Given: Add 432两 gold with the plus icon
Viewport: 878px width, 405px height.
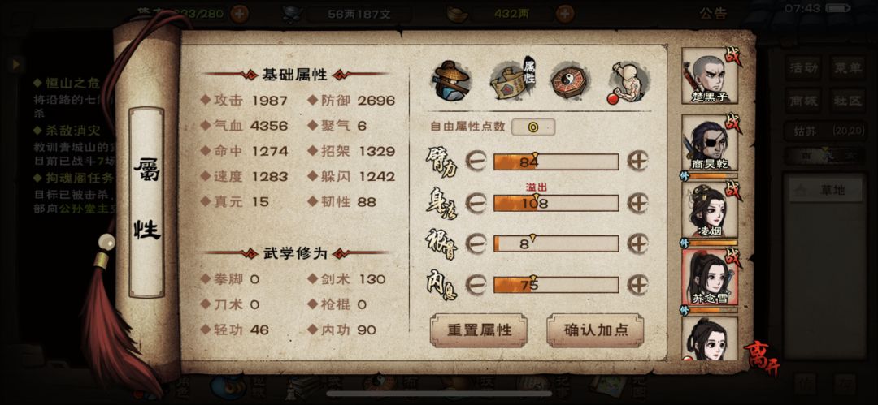Looking at the screenshot, I should click(565, 13).
